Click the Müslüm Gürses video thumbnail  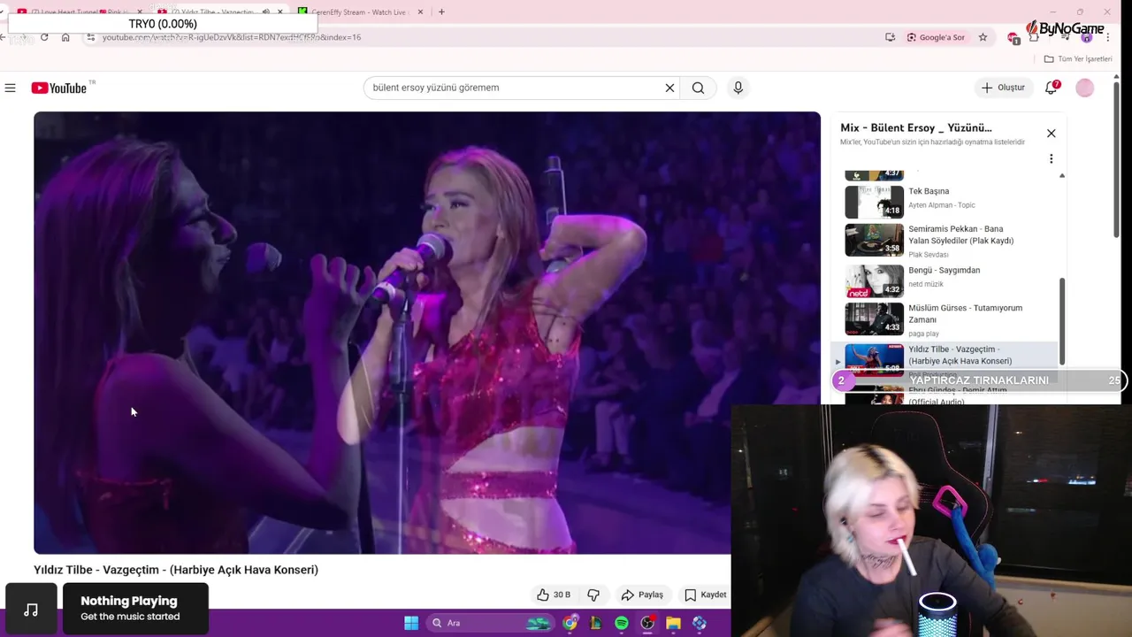tap(874, 319)
